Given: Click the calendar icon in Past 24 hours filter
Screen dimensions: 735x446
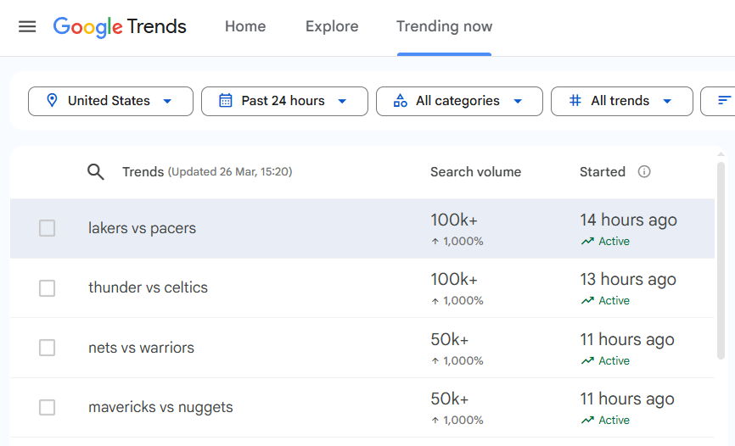Looking at the screenshot, I should click(226, 100).
